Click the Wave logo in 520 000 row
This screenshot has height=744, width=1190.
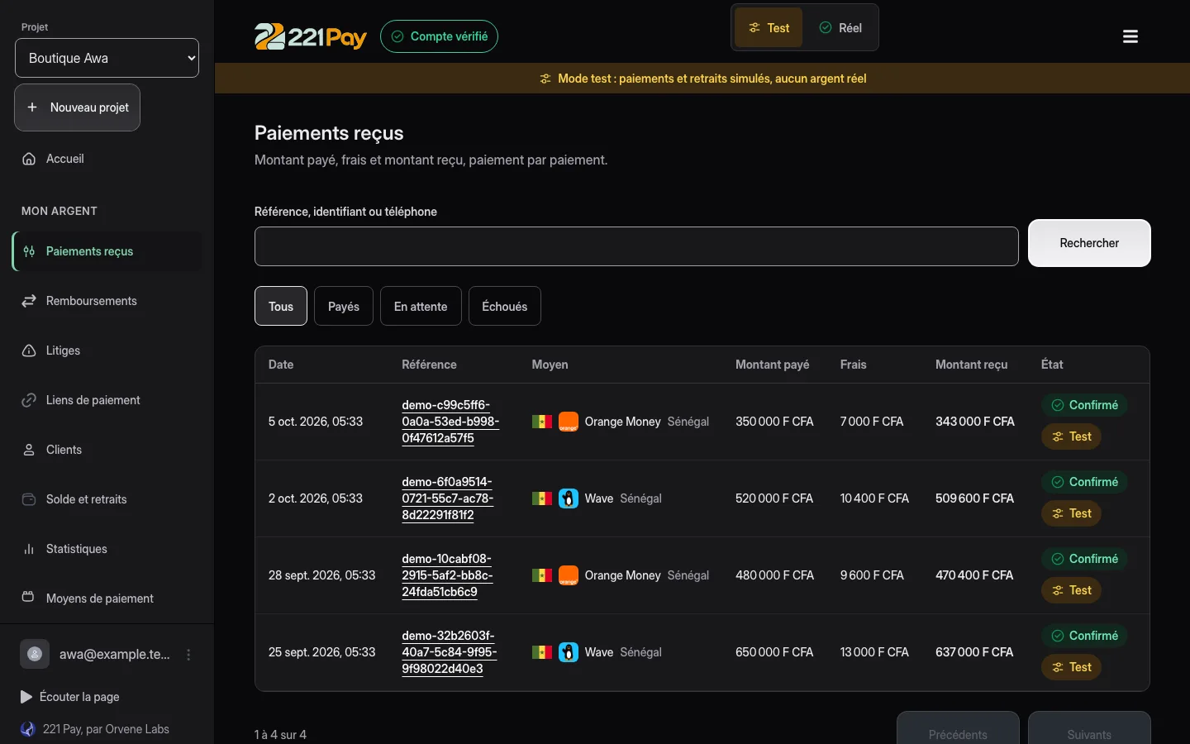(569, 498)
